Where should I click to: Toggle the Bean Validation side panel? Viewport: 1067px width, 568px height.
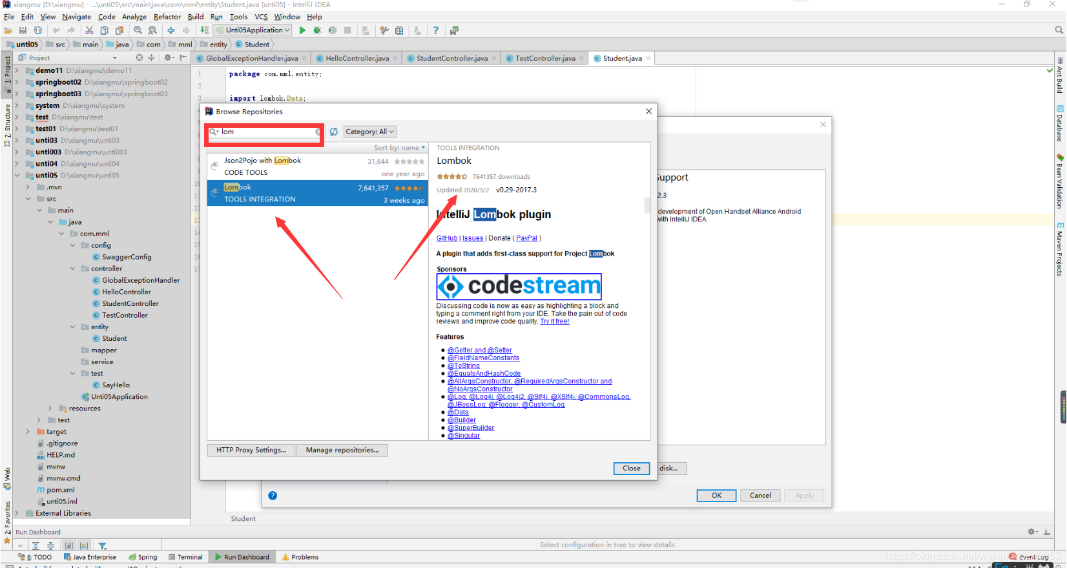point(1060,181)
